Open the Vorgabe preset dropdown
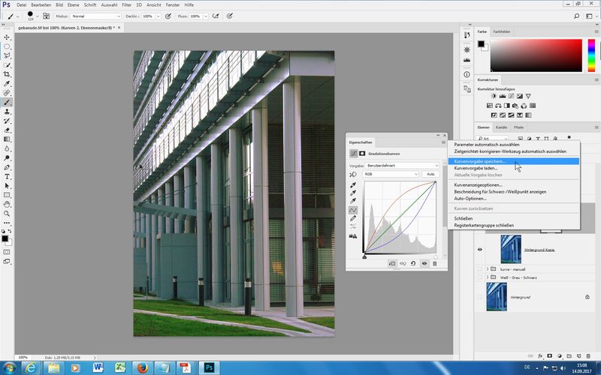This screenshot has height=375, width=601. [x=403, y=165]
